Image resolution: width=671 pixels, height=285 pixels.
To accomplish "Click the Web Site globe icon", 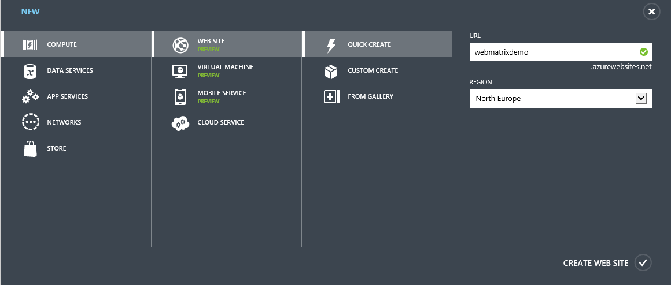I will pos(180,45).
